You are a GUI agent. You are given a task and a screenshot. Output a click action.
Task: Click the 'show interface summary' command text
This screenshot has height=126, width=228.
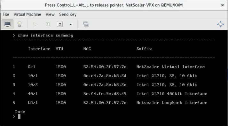[45, 35]
